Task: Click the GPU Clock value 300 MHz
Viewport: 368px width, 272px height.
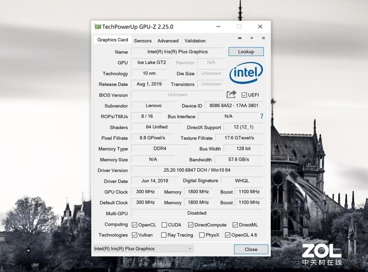Action: coord(145,192)
